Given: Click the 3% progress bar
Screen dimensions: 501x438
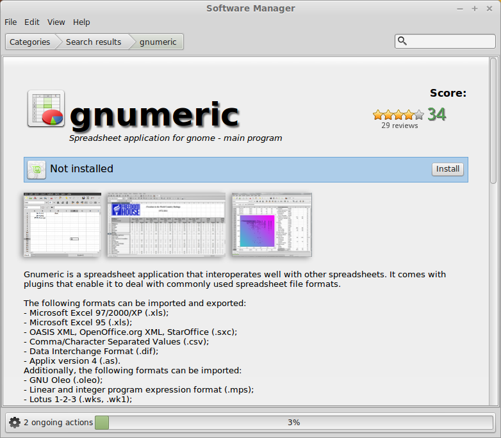Looking at the screenshot, I should pyautogui.click(x=294, y=423).
